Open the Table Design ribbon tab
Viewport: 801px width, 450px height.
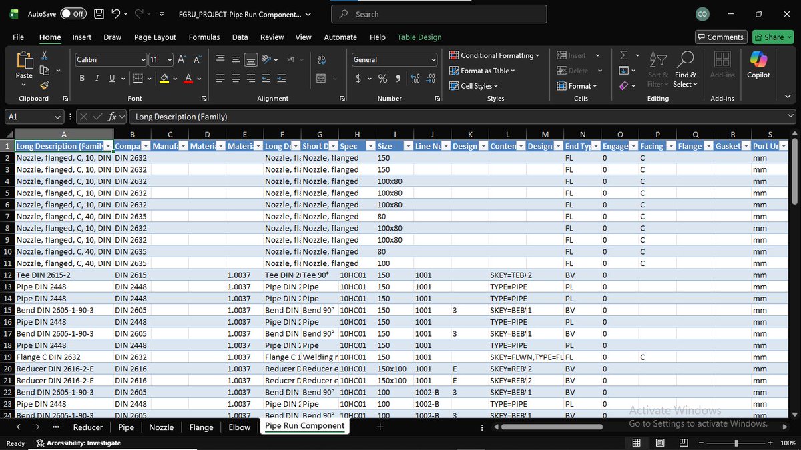click(x=419, y=37)
